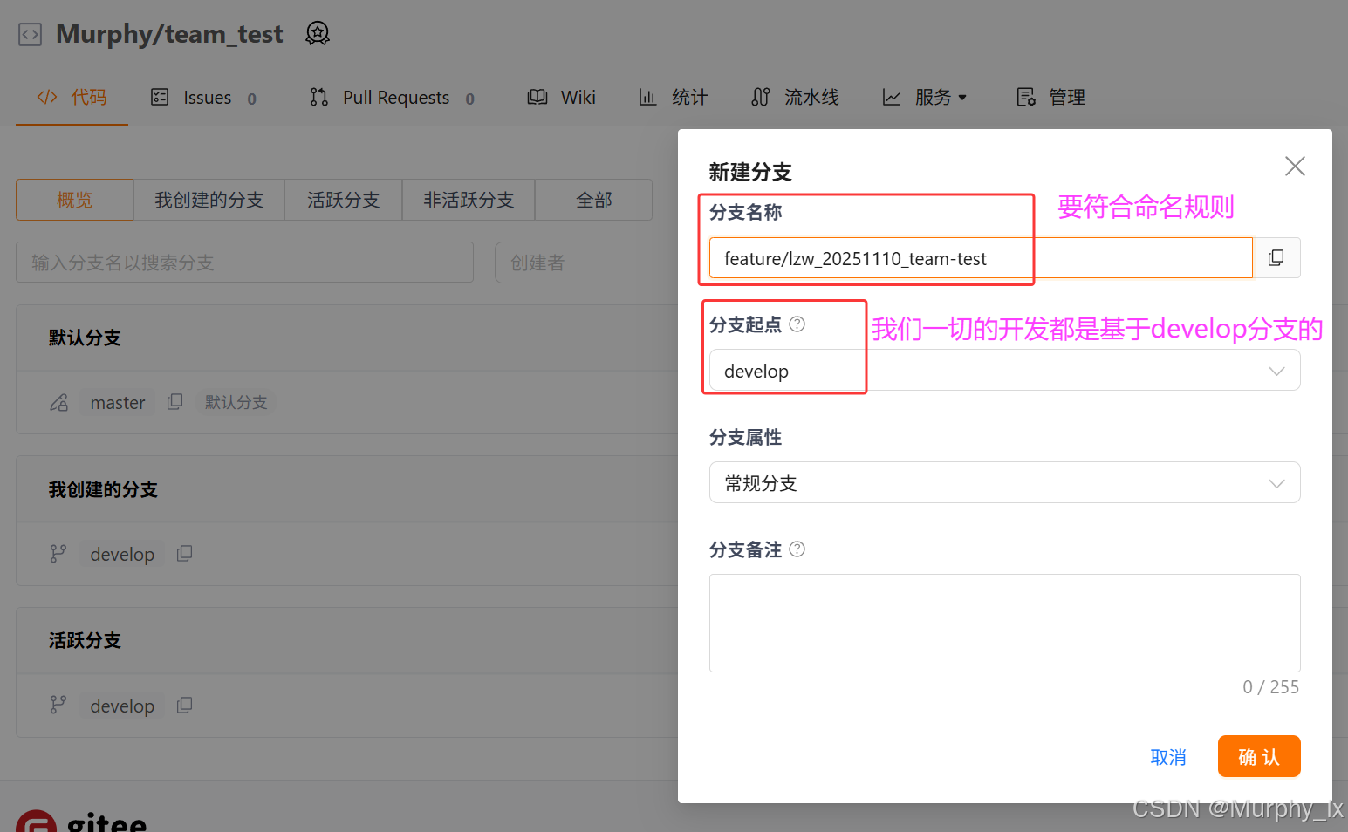Open the Issues tab
The height and width of the screenshot is (832, 1348).
[x=203, y=98]
